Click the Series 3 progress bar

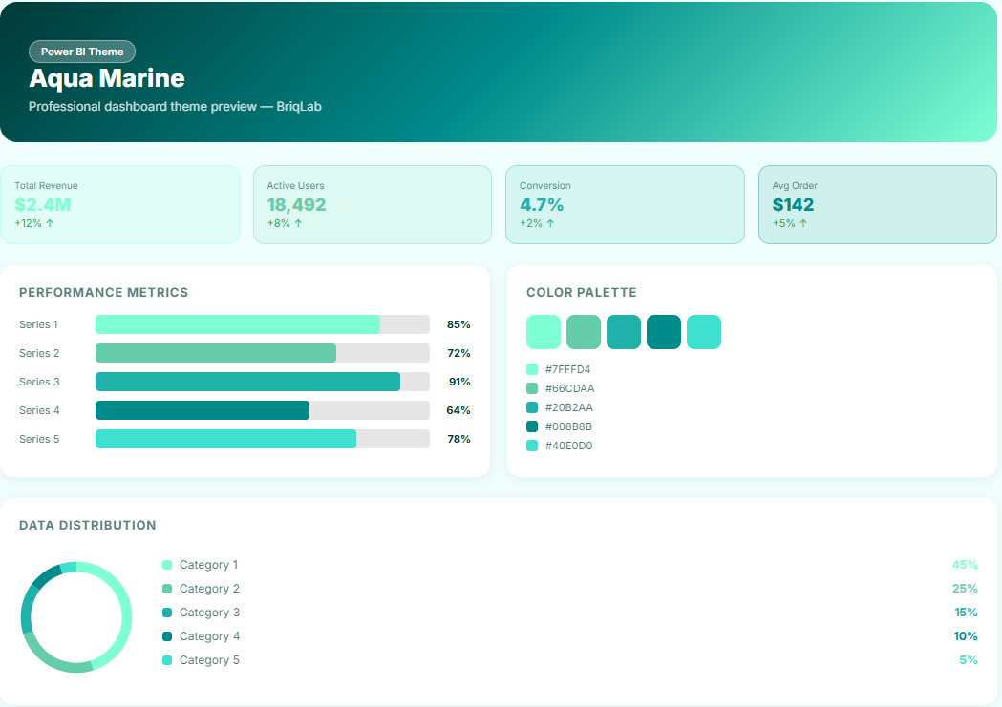(x=262, y=382)
